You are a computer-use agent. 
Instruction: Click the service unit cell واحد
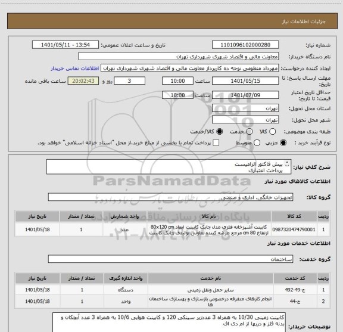pos(126,302)
